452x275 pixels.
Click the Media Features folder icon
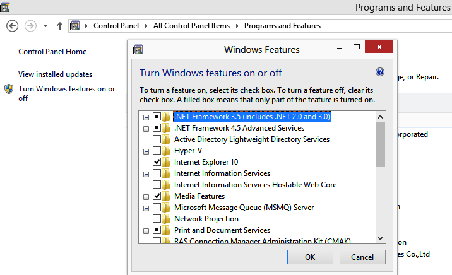pyautogui.click(x=167, y=196)
